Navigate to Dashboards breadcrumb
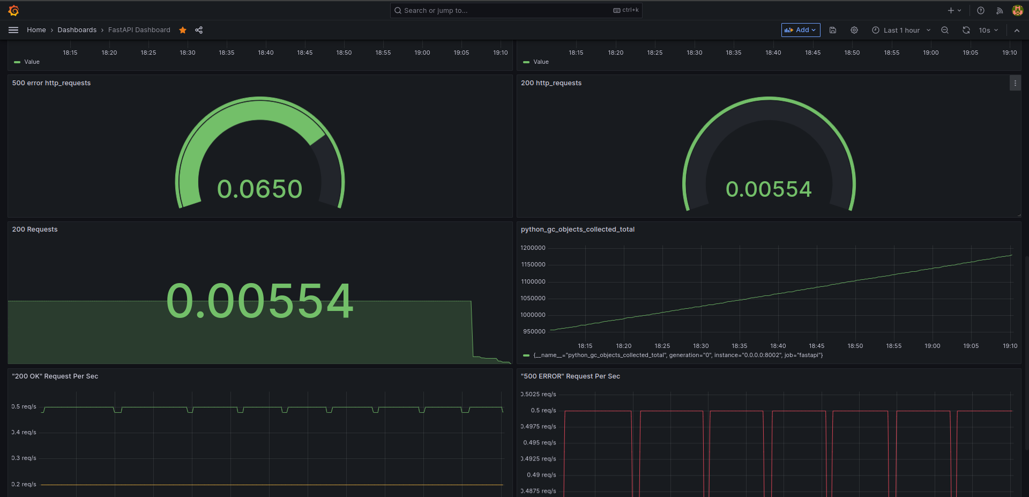The image size is (1029, 497). coord(77,30)
